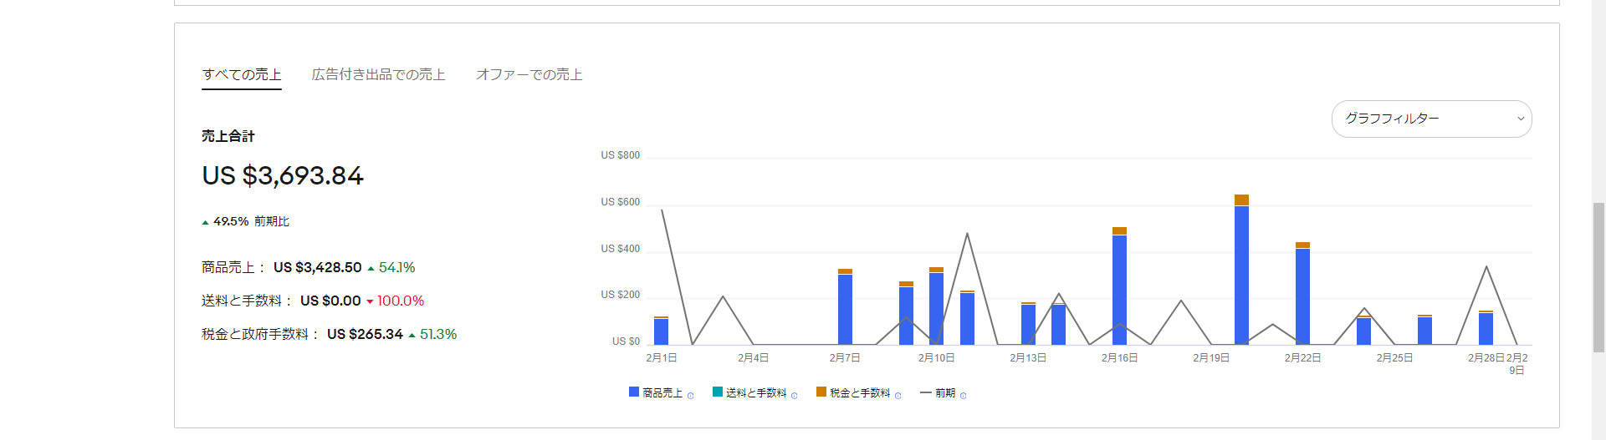Switch to 広告付き出品での売上 tab
Image resolution: width=1606 pixels, height=440 pixels.
coord(378,74)
